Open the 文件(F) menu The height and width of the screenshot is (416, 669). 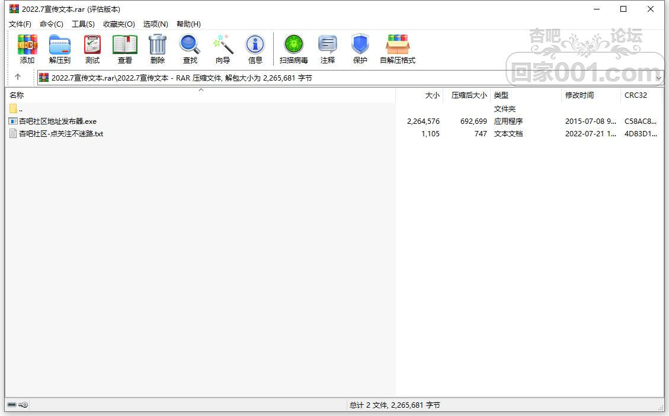(x=20, y=24)
